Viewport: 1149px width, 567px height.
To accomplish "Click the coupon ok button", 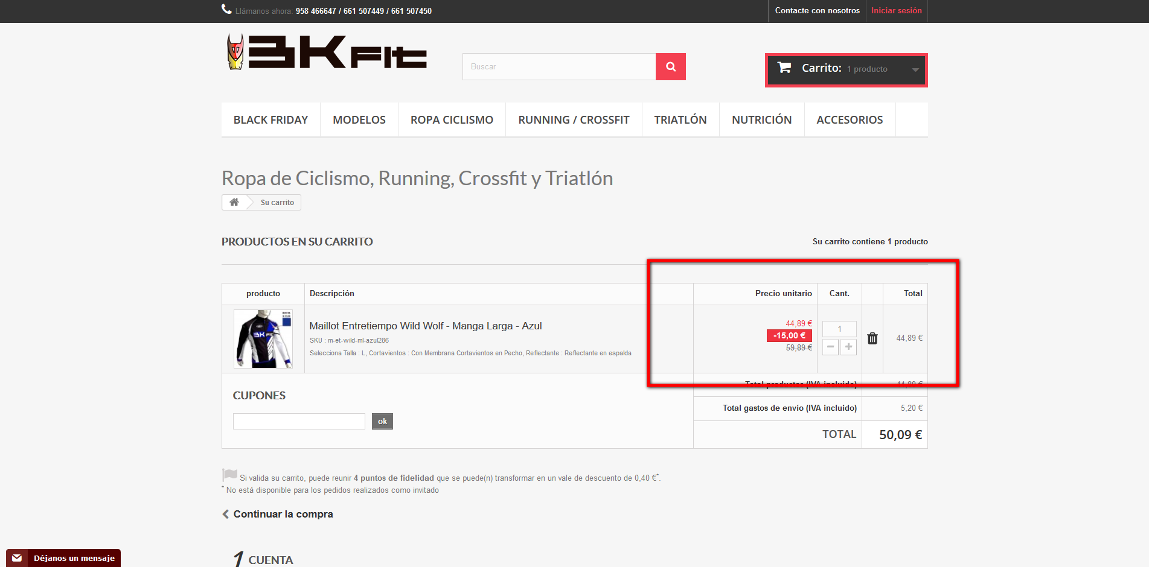I will pyautogui.click(x=382, y=421).
